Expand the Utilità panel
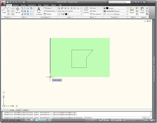This screenshot has width=157, height=123. click(x=133, y=17)
